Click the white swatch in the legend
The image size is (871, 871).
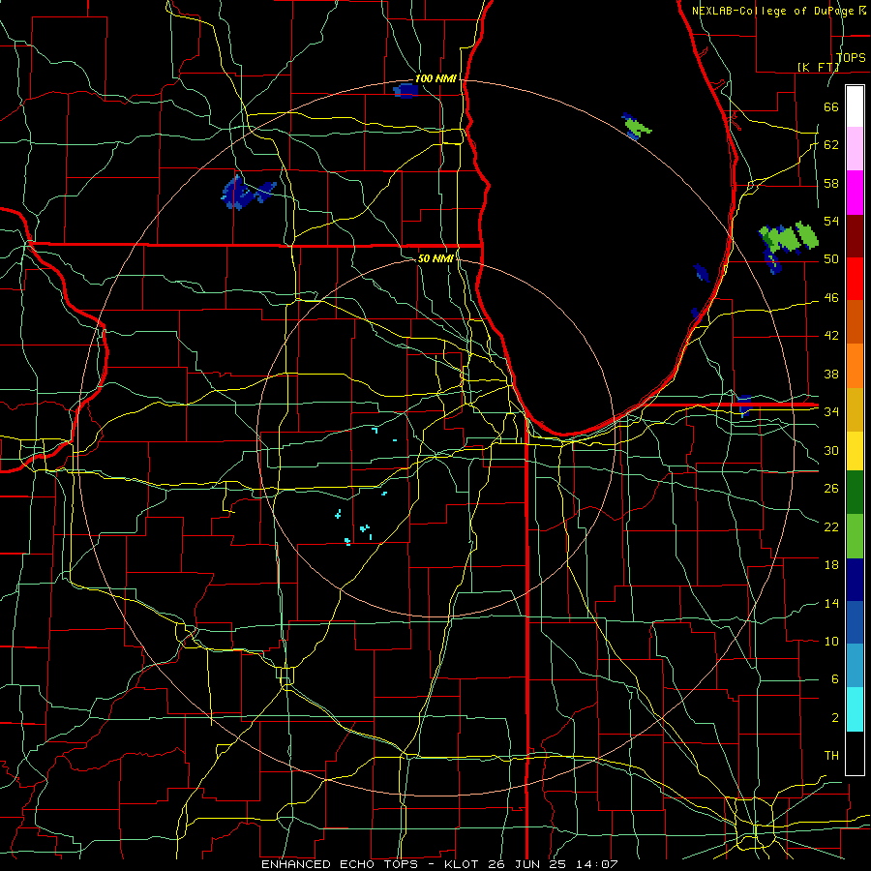click(855, 106)
